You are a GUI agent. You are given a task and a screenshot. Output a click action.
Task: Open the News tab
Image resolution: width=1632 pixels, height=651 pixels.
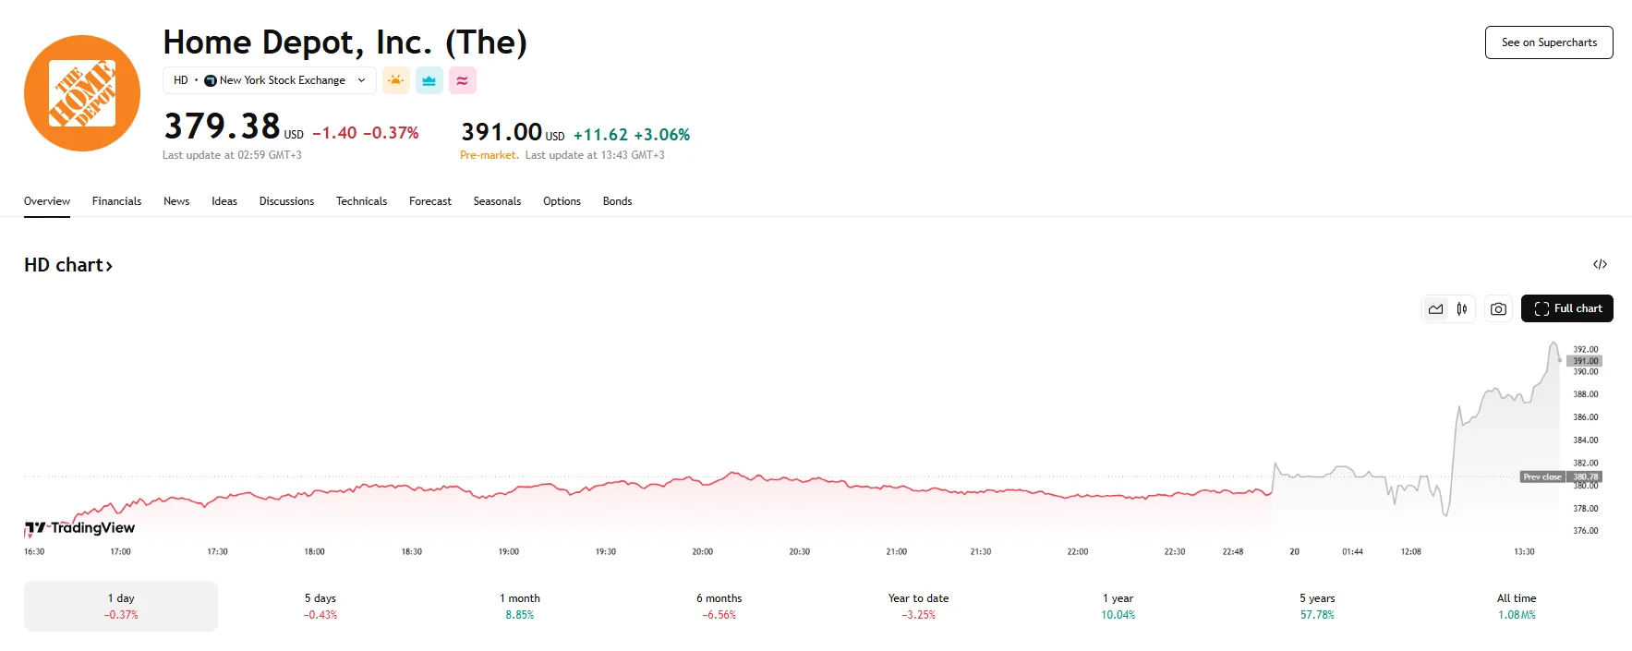click(176, 201)
